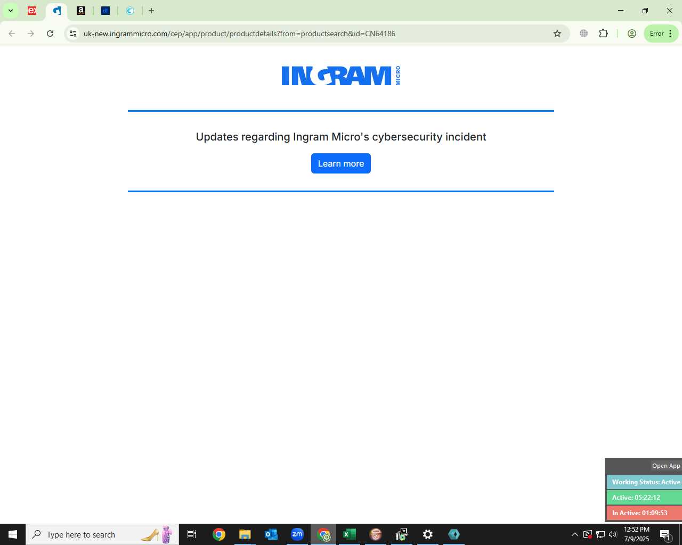Open a new browser tab
This screenshot has height=545, width=682.
(x=151, y=11)
